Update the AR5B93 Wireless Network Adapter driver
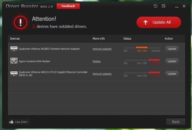192x130 pixels. click(172, 49)
